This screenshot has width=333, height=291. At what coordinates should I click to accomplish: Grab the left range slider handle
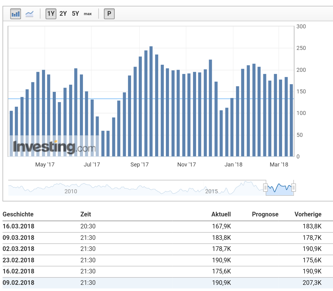pyautogui.click(x=265, y=187)
